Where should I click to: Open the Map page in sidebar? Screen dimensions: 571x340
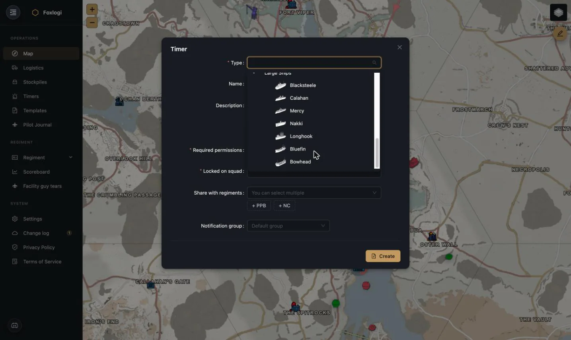click(x=41, y=54)
